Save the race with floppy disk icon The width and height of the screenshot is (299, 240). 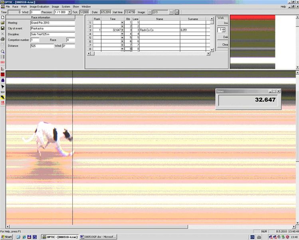click(3, 28)
